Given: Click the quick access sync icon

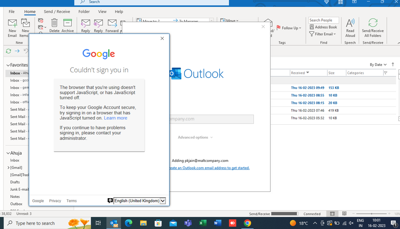Looking at the screenshot, I should pyautogui.click(x=8, y=51).
